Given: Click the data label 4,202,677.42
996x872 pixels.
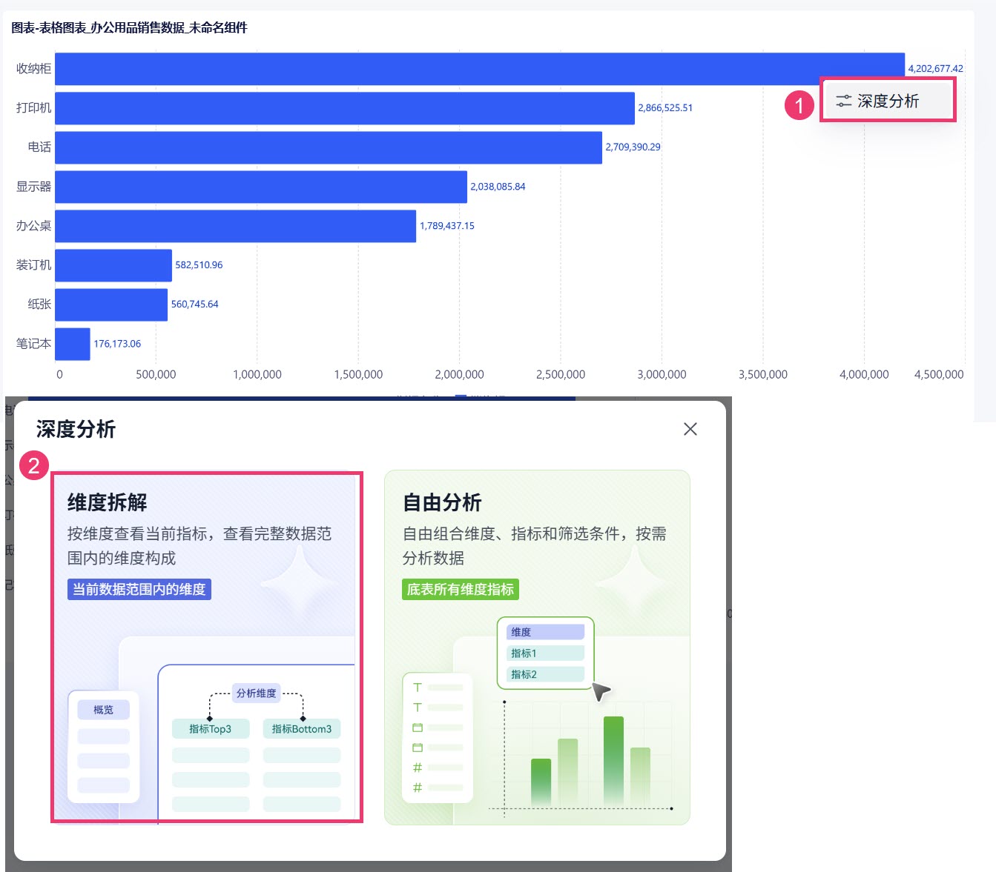Looking at the screenshot, I should [936, 69].
